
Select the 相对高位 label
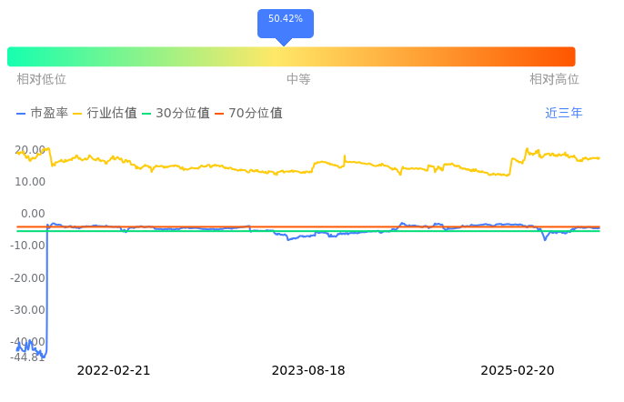pos(554,79)
